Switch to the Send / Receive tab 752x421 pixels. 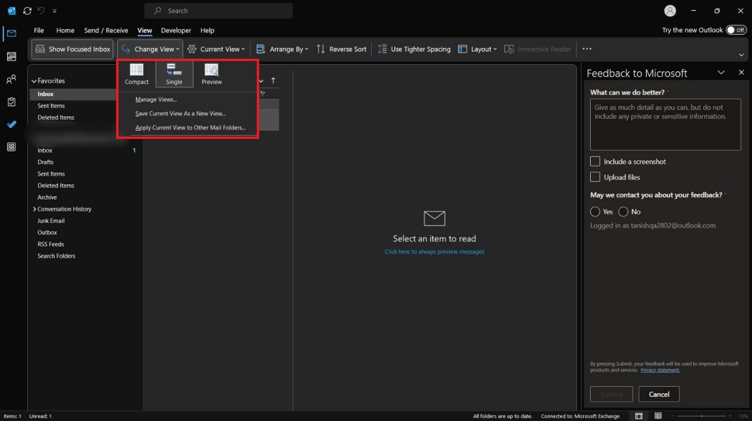(x=106, y=30)
